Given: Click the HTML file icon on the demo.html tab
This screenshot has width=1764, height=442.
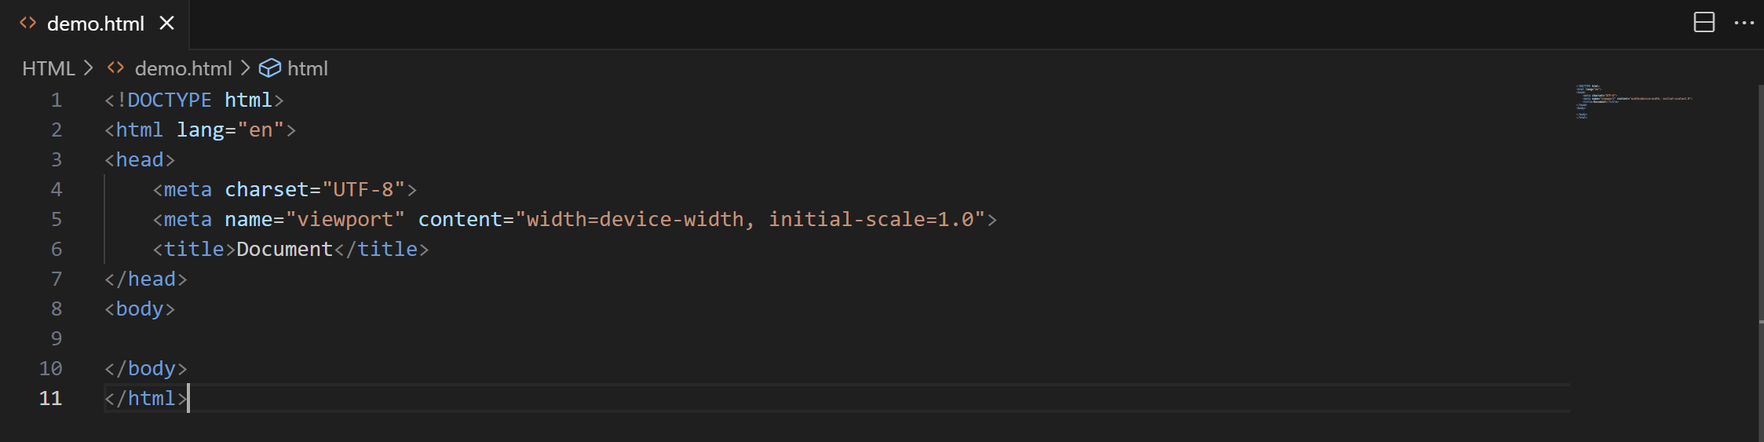Looking at the screenshot, I should [28, 24].
